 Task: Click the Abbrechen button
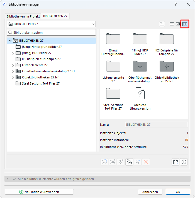click(x=150, y=192)
